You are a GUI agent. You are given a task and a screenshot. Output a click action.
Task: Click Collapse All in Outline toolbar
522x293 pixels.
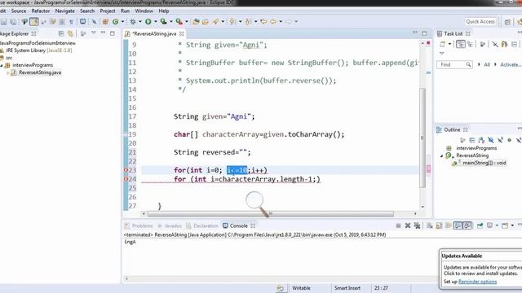pyautogui.click(x=472, y=140)
